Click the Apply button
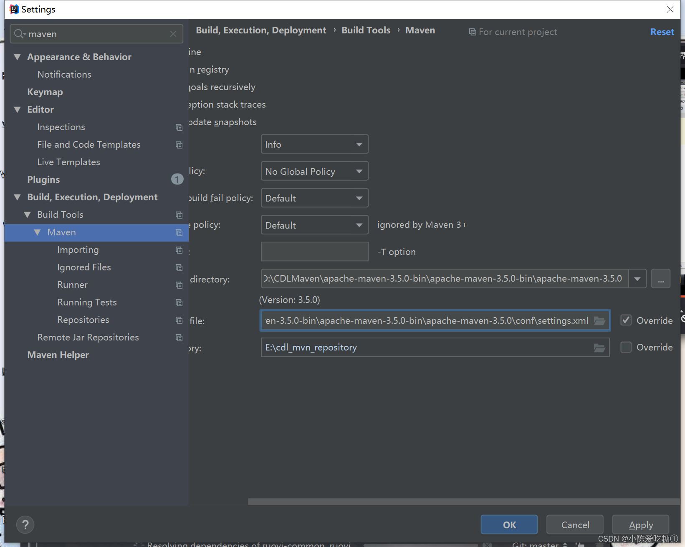 (x=641, y=524)
